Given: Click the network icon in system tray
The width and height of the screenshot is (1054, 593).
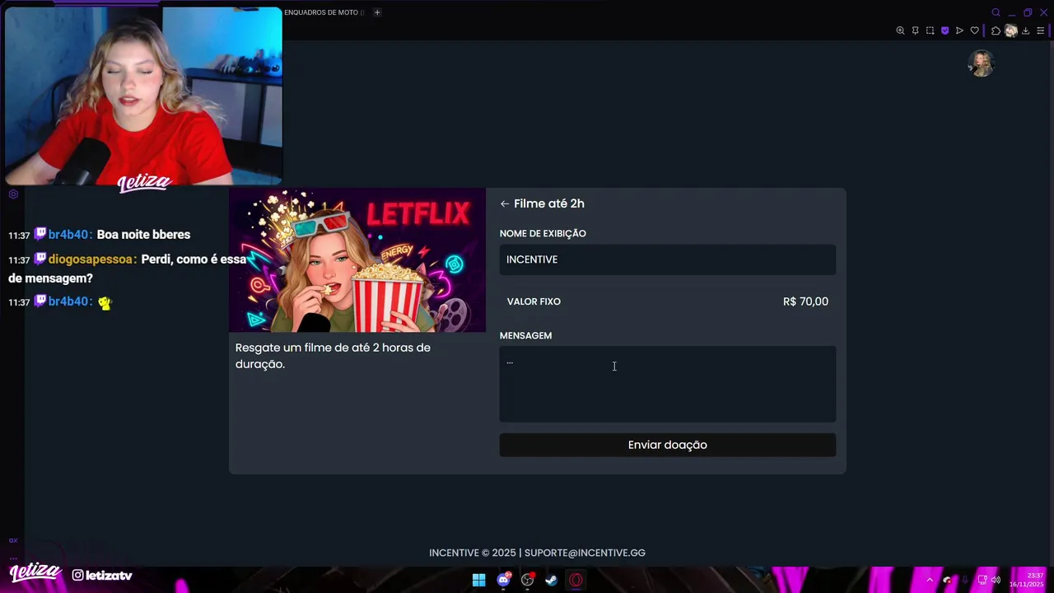Looking at the screenshot, I should [x=982, y=580].
